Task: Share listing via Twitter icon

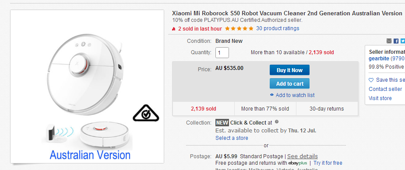Action: pos(403,41)
